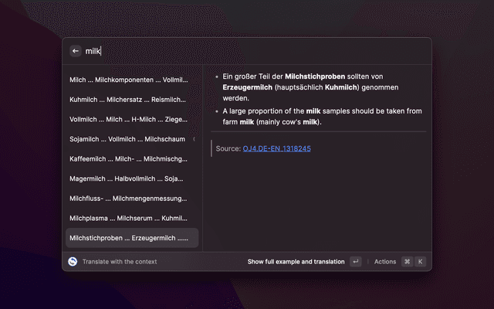Open the Actions menu

click(384, 262)
